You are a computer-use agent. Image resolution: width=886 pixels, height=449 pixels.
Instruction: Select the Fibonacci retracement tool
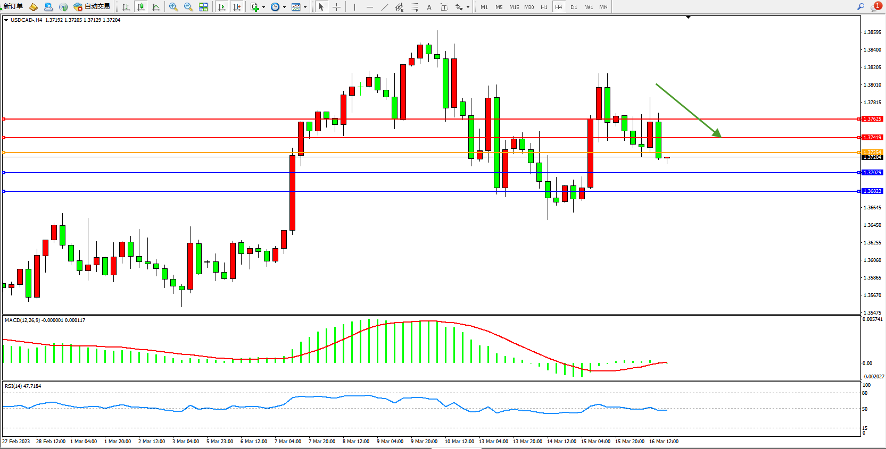pos(414,7)
